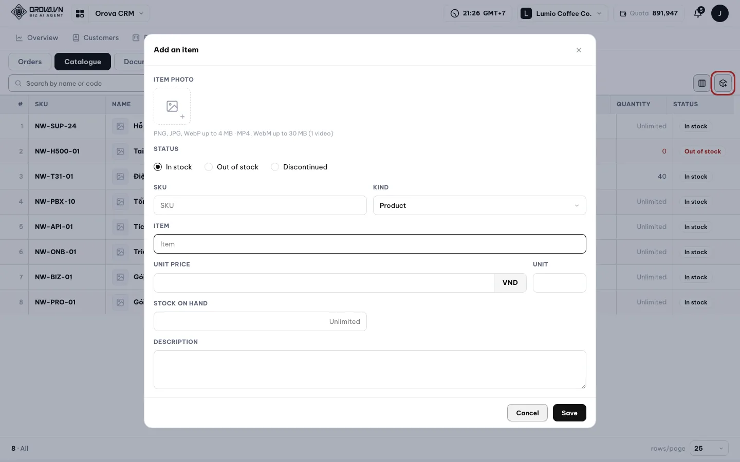Screen dimensions: 740x462
Task: Open the Quota 891,947 indicator
Action: (649, 13)
